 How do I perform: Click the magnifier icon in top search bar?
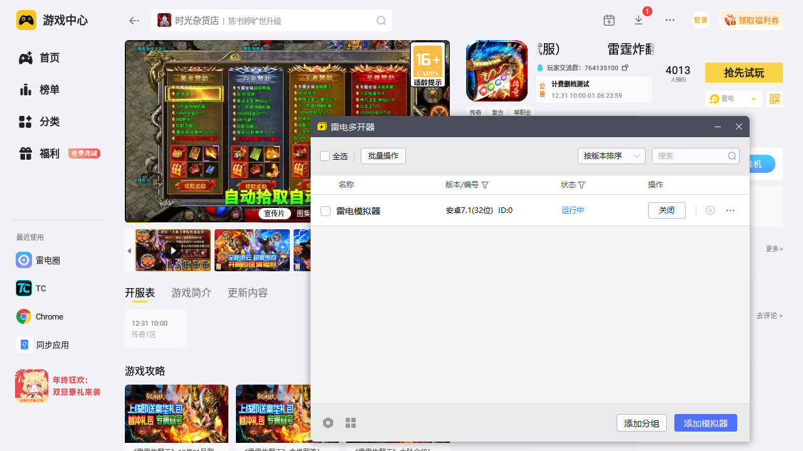[381, 21]
